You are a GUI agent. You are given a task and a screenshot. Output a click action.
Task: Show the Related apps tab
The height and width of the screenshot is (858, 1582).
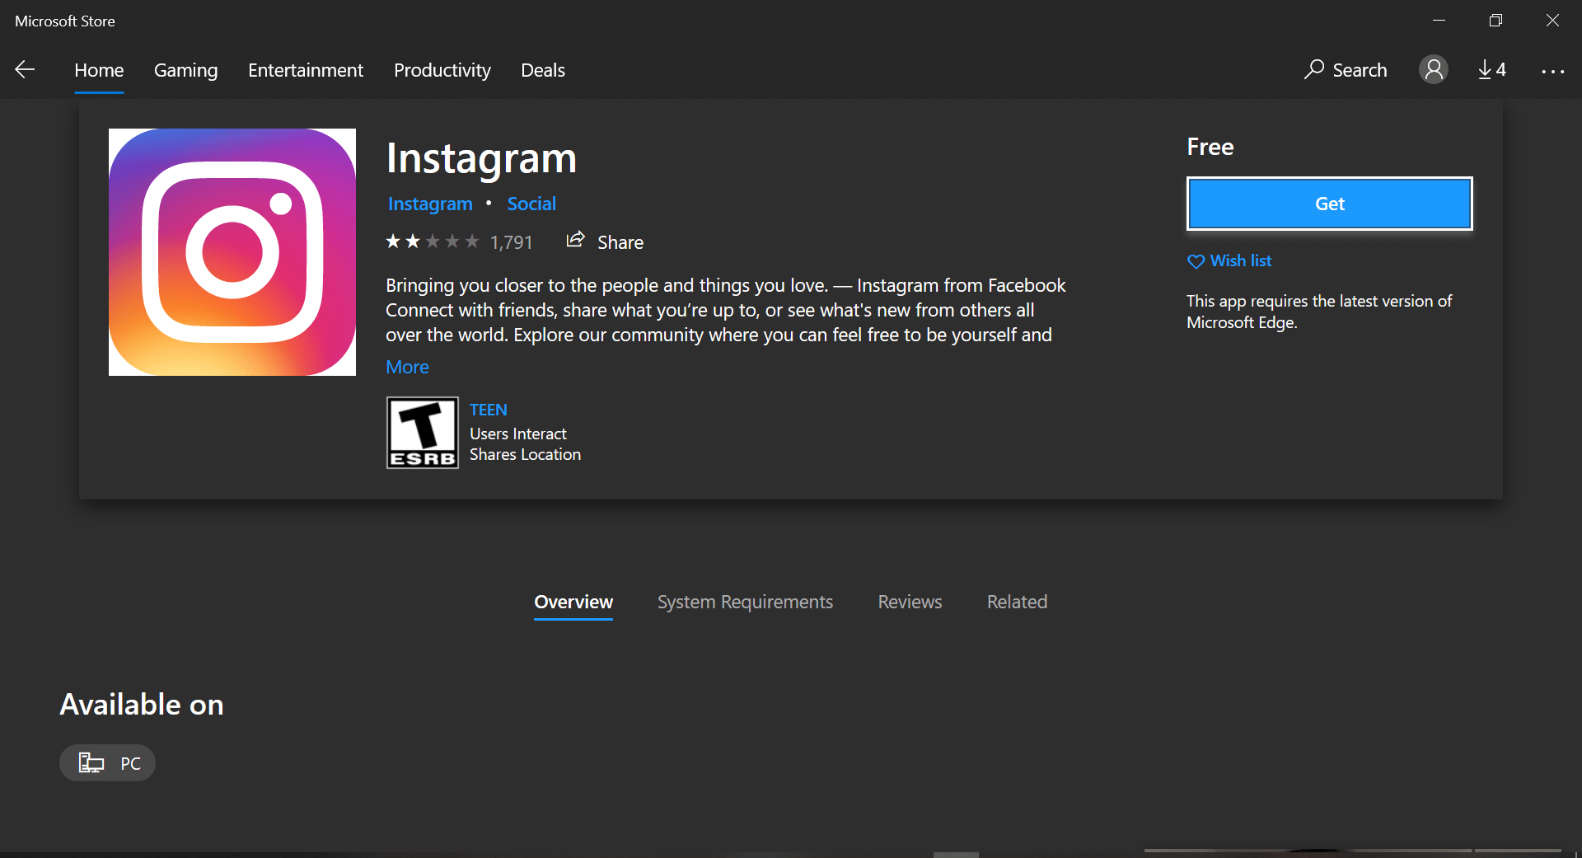point(1017,602)
